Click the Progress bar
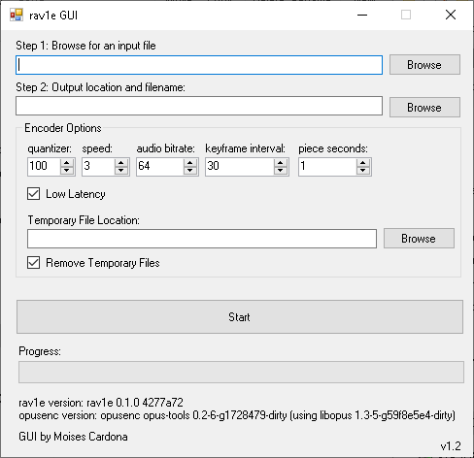 pyautogui.click(x=241, y=373)
